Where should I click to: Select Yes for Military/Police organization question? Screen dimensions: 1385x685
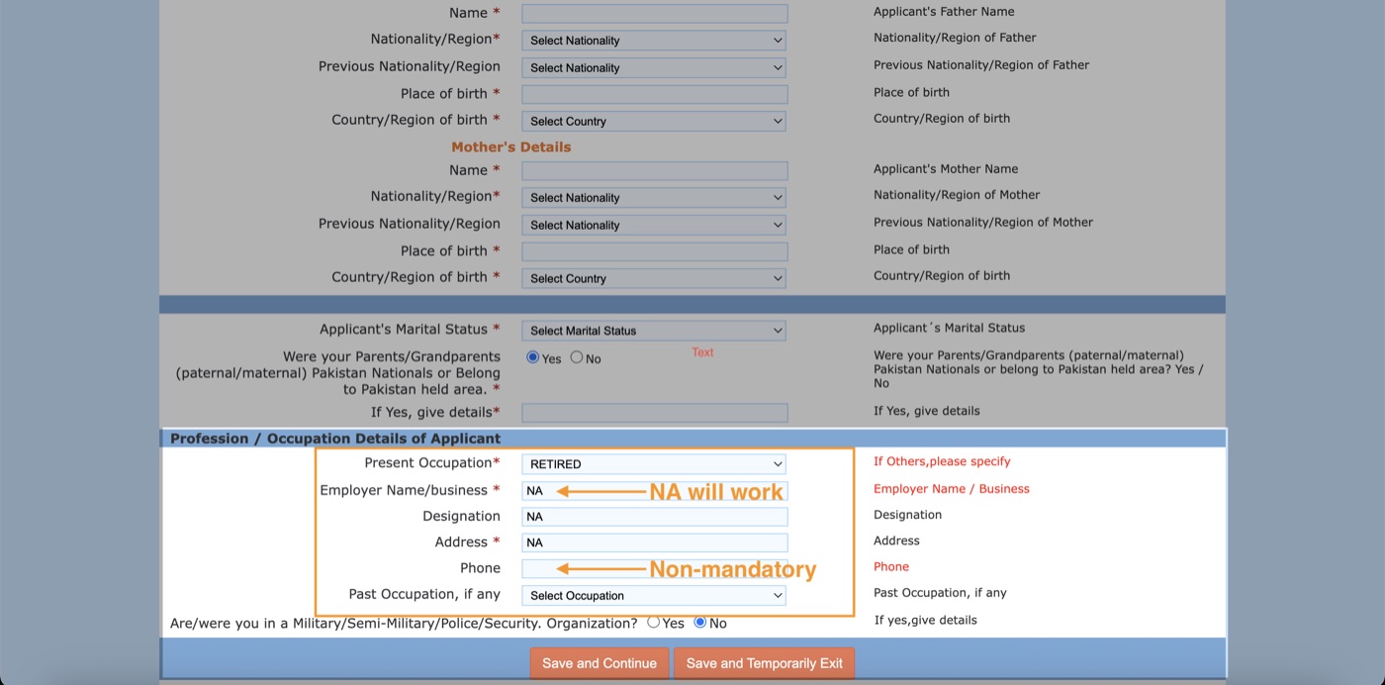[x=654, y=623]
